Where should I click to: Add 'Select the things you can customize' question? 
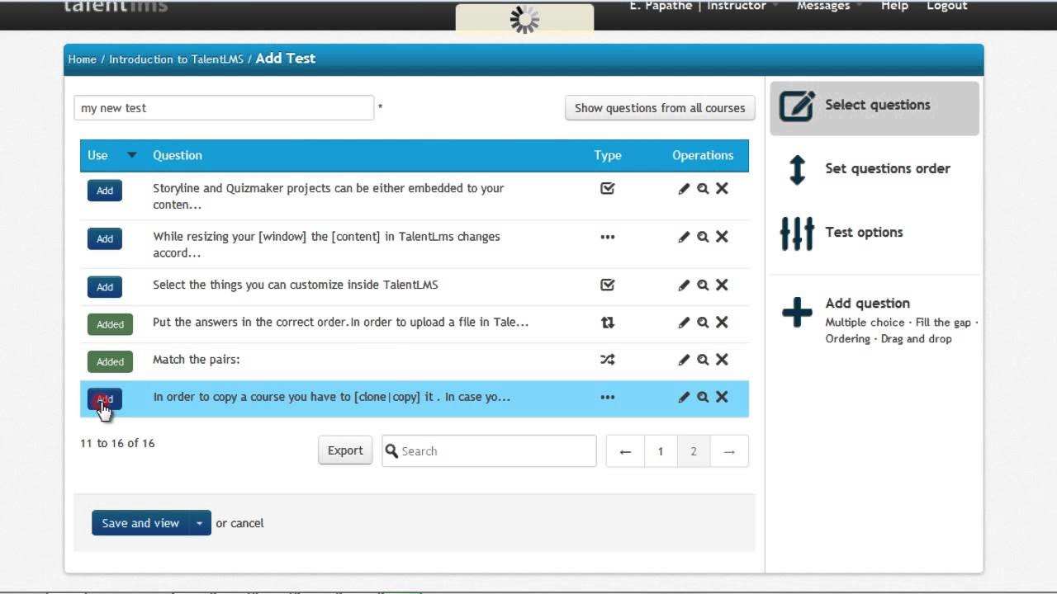[x=105, y=287]
